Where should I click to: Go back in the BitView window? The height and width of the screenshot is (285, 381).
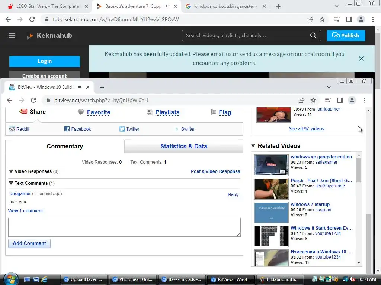pos(9,100)
